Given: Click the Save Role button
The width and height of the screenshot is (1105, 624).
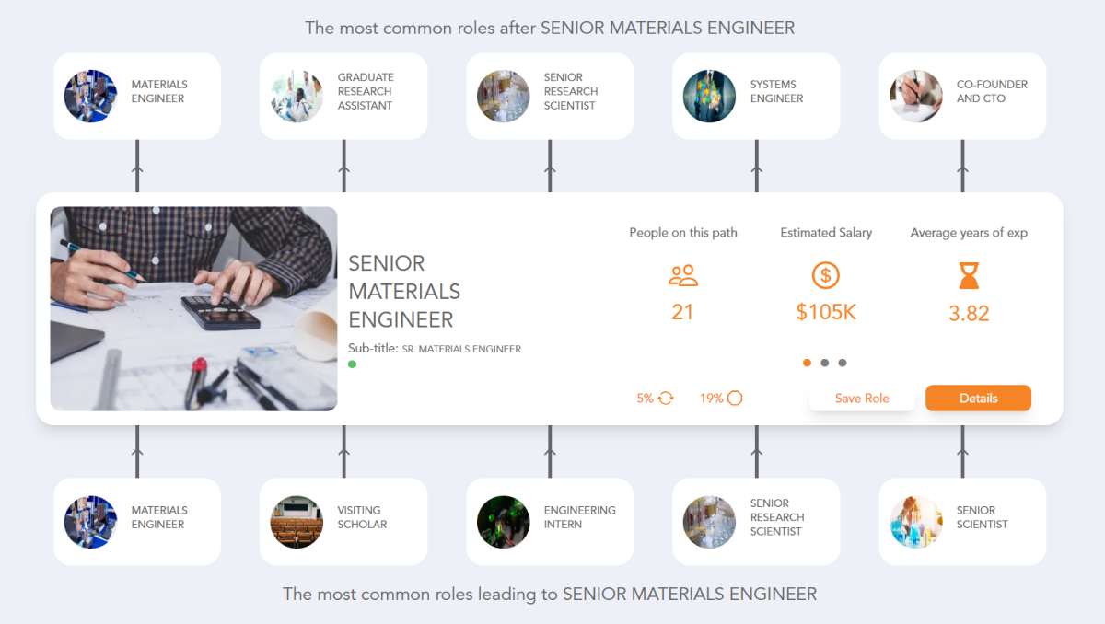Looking at the screenshot, I should point(862,398).
